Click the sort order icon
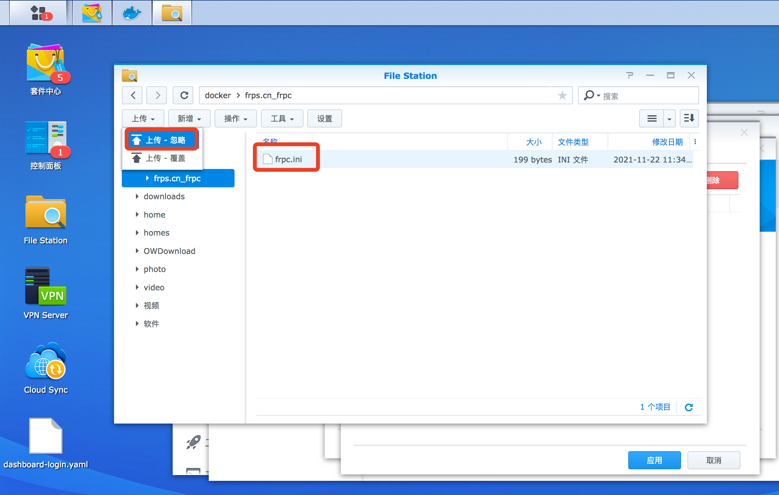This screenshot has height=495, width=779. (689, 118)
